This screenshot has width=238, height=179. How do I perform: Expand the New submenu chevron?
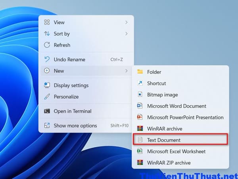[126, 71]
